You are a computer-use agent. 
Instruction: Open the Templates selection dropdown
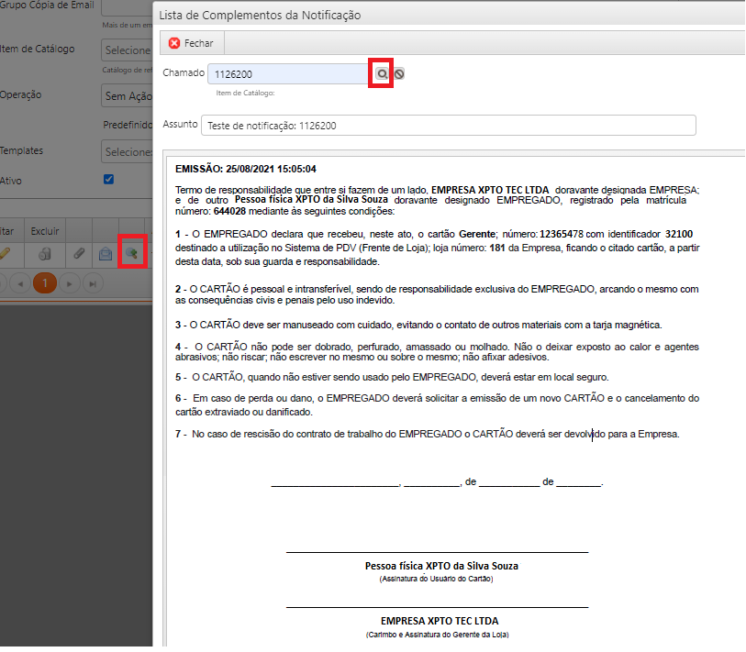click(x=127, y=151)
